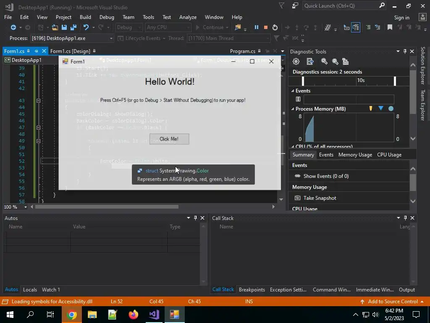The width and height of the screenshot is (430, 323).
Task: Open the Team menu
Action: point(128,17)
